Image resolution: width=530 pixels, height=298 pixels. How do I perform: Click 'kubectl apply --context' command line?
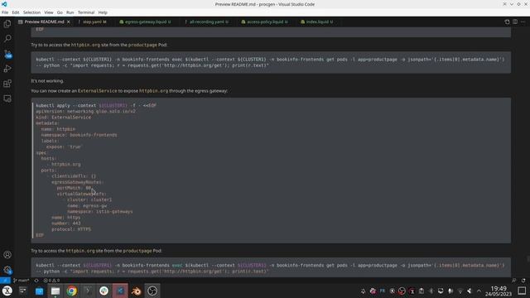(96, 105)
